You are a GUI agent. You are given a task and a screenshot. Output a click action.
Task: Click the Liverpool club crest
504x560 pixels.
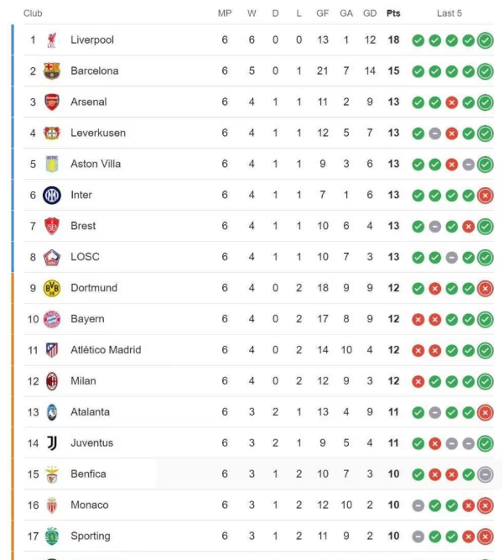pos(52,40)
